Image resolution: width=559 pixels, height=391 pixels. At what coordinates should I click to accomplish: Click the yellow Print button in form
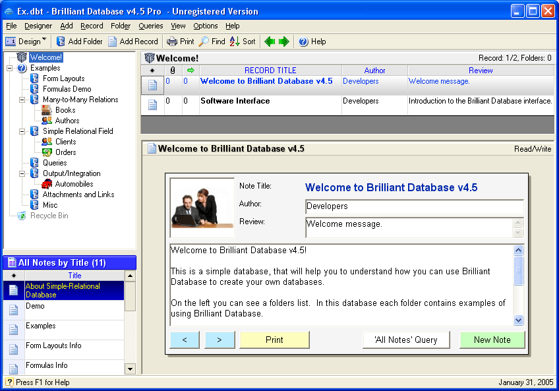point(274,340)
